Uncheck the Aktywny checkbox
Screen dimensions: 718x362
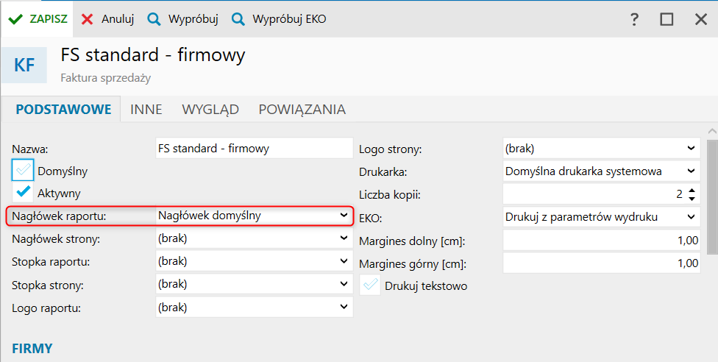(x=23, y=193)
